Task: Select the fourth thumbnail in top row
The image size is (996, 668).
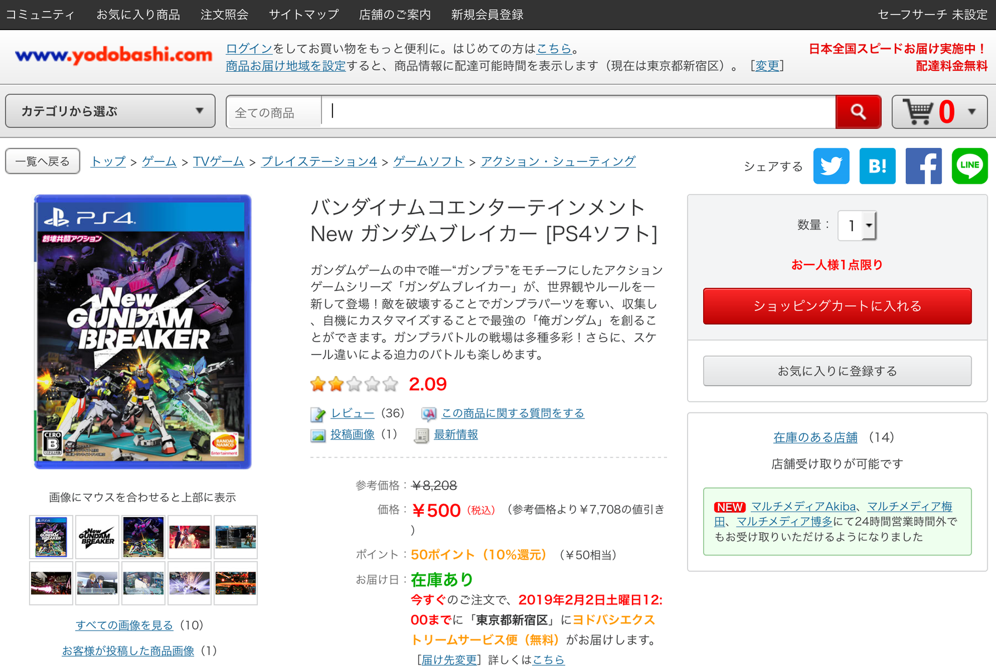Action: [190, 537]
